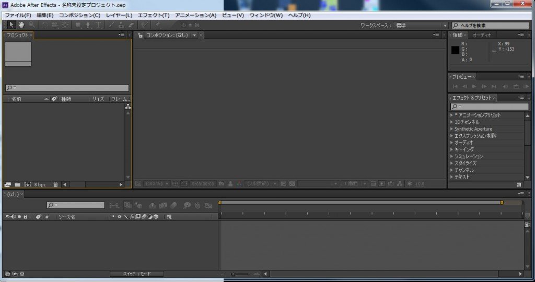The height and width of the screenshot is (282, 535).
Task: Click black color swatch in Info panel
Action: pyautogui.click(x=455, y=50)
